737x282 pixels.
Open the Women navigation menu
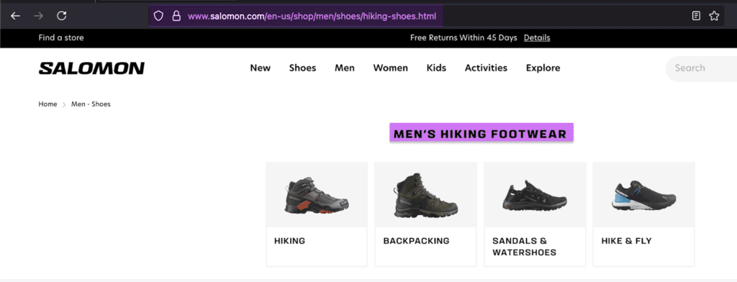[x=391, y=68]
